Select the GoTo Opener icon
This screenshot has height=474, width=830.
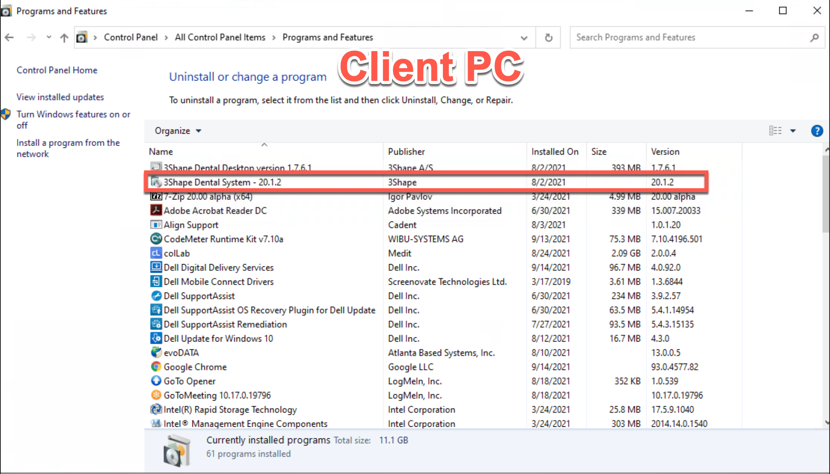[156, 381]
